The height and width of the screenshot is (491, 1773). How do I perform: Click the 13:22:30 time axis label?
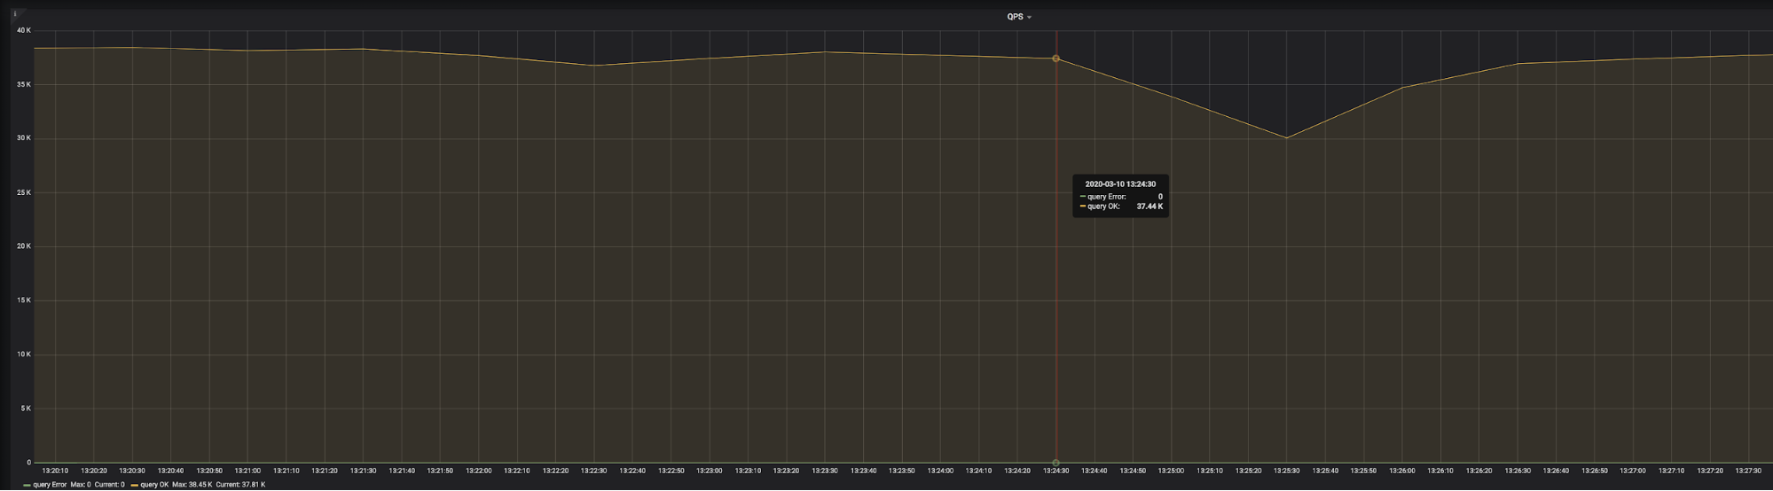point(594,472)
